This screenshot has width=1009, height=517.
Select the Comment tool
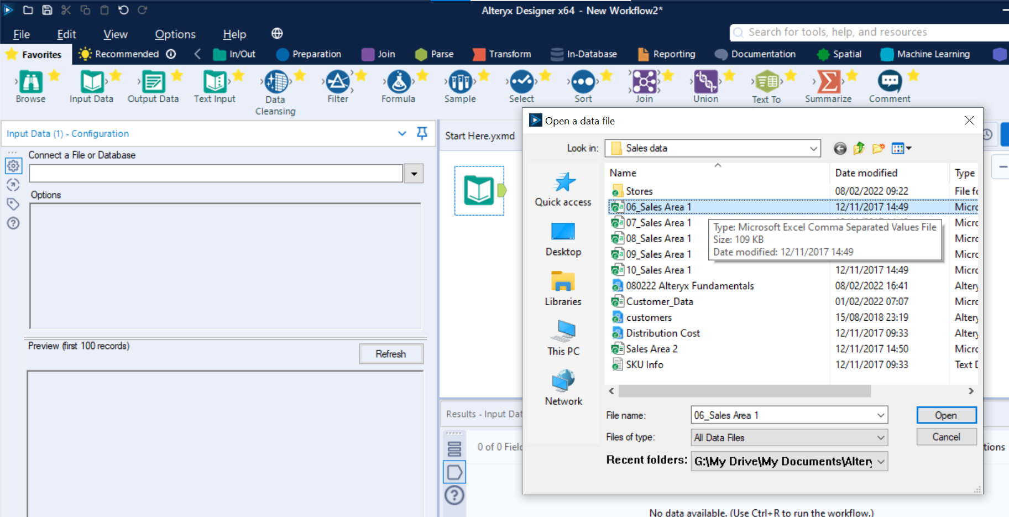(x=890, y=82)
